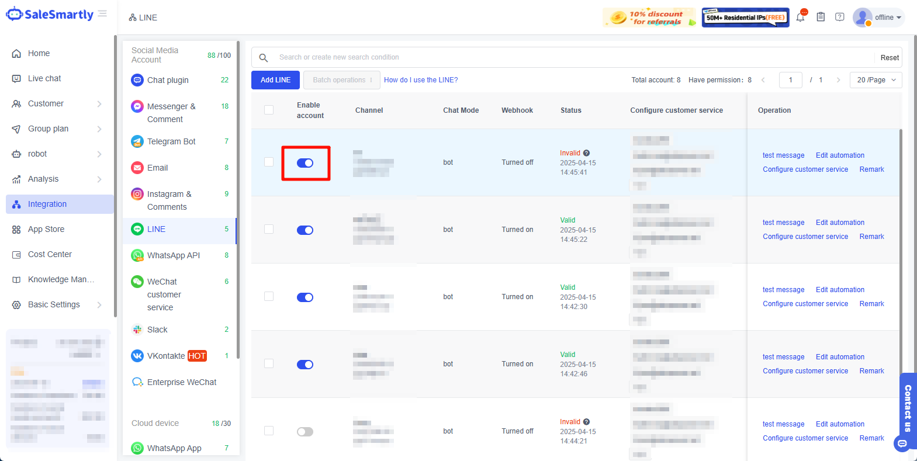Click the notification bell icon

pyautogui.click(x=800, y=18)
